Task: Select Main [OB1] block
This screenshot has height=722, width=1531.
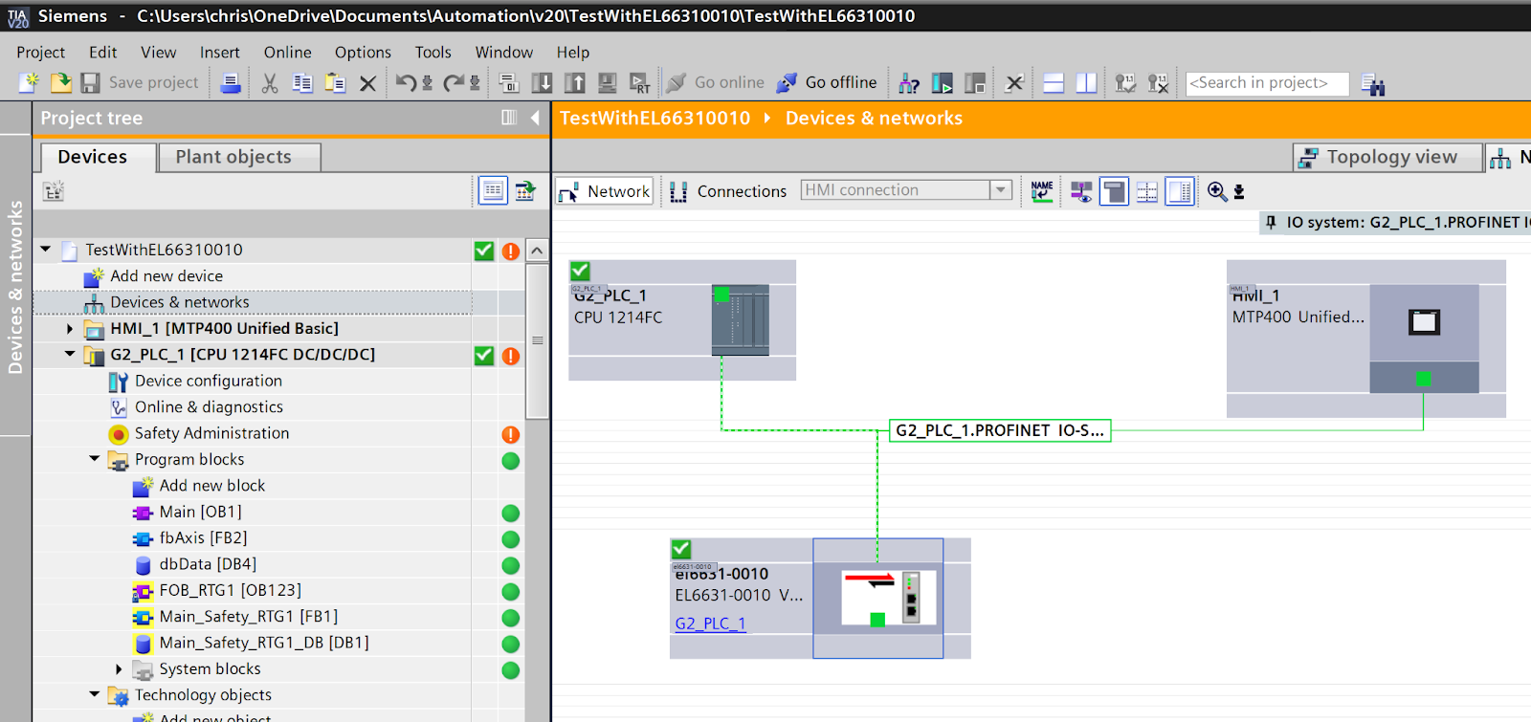Action: tap(200, 512)
